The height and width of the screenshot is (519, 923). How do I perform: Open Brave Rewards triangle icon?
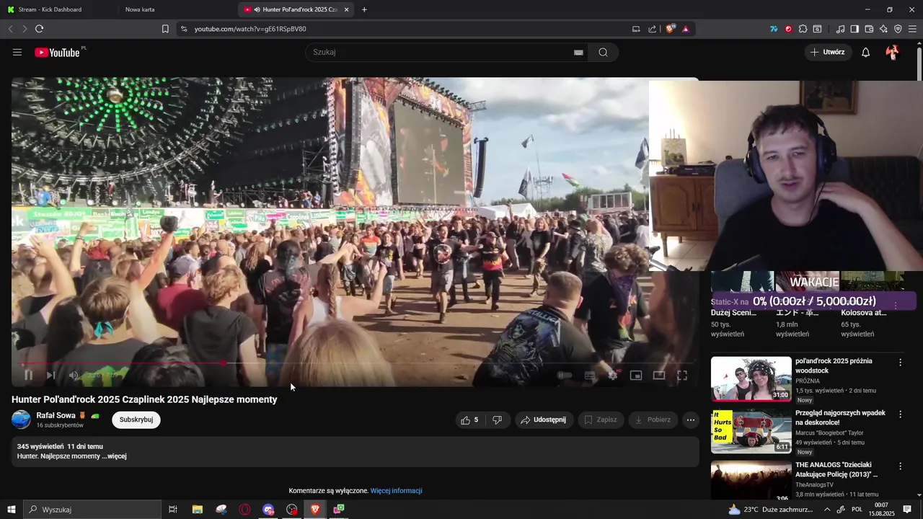point(685,29)
